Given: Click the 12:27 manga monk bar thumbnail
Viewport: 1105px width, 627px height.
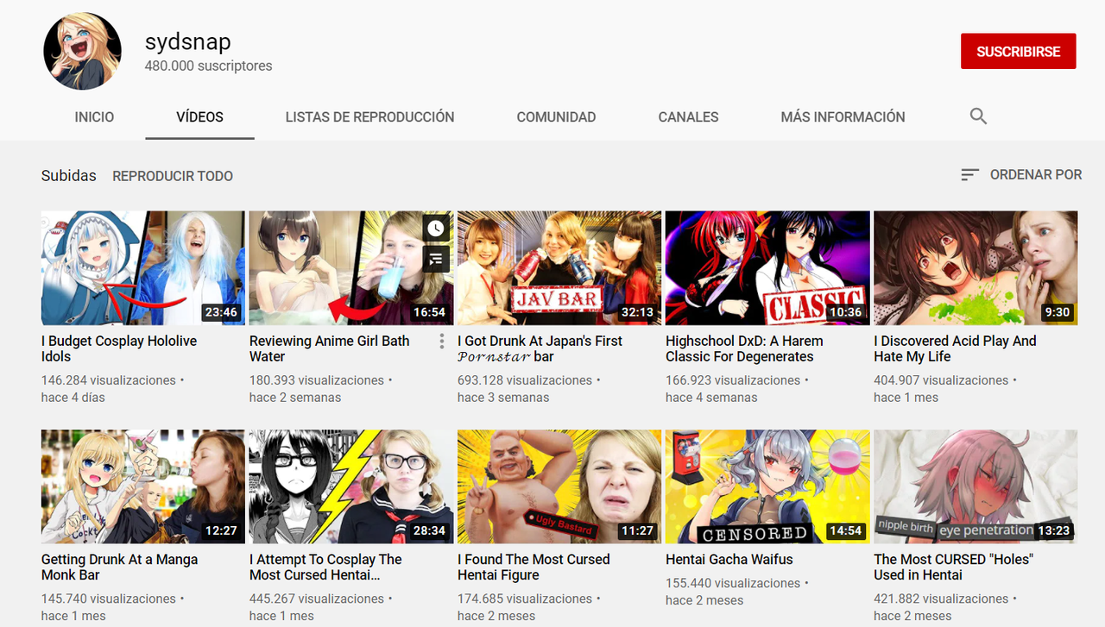Looking at the screenshot, I should point(143,486).
